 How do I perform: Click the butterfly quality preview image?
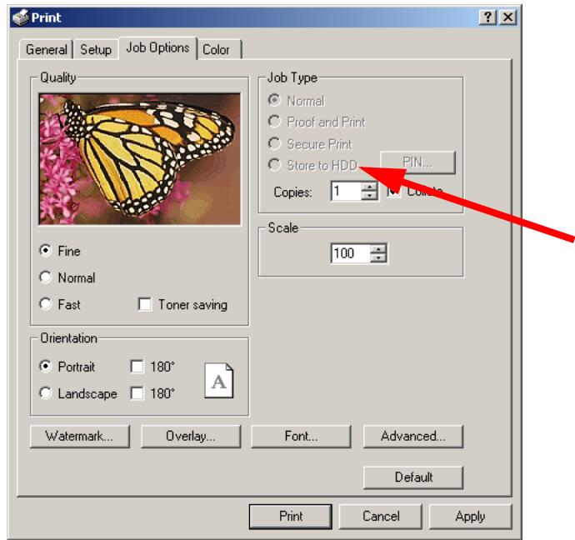pyautogui.click(x=140, y=158)
